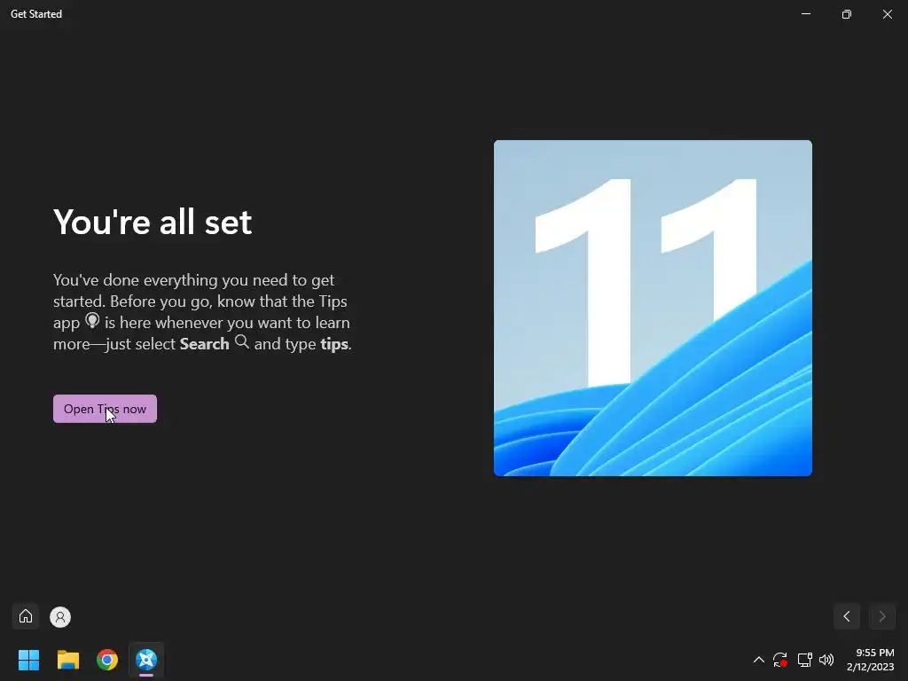
Task: Close the Get Started window
Action: (887, 14)
